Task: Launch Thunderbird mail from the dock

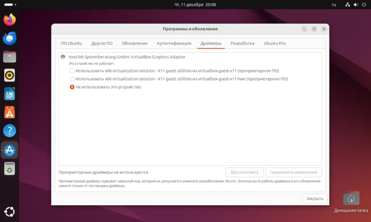Action: (x=9, y=38)
